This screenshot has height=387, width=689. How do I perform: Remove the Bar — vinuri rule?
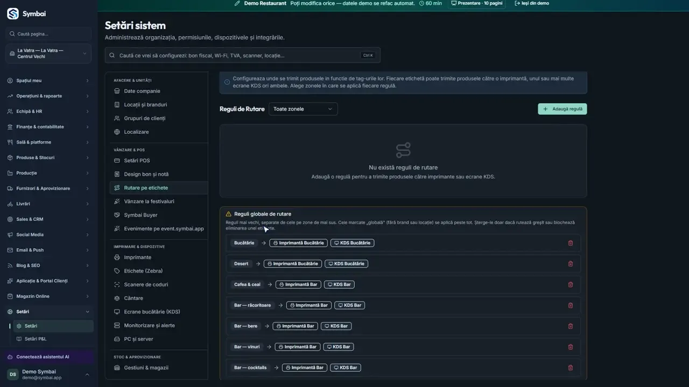[571, 347]
